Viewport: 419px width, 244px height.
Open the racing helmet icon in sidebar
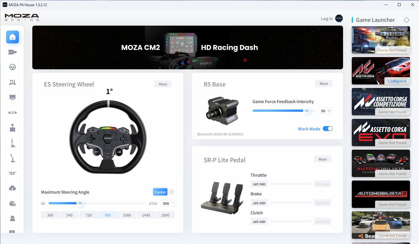[x=13, y=204]
